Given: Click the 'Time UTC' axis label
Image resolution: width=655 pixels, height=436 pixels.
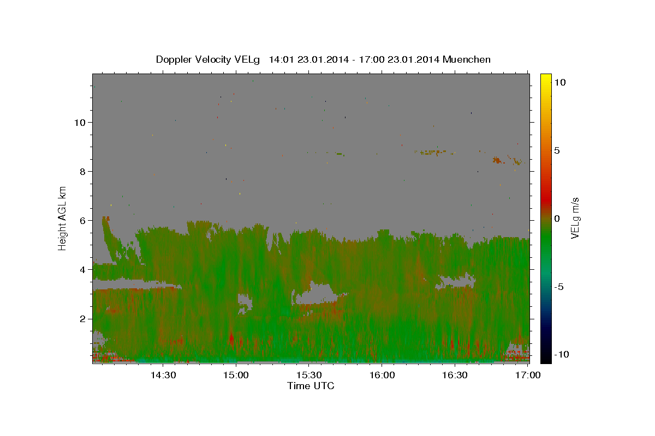Looking at the screenshot, I should pos(311,386).
